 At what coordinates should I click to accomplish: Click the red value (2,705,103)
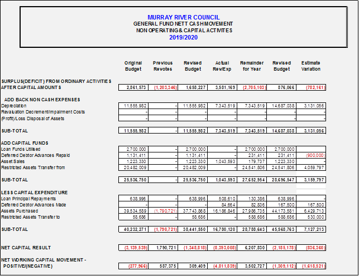(x=252, y=87)
